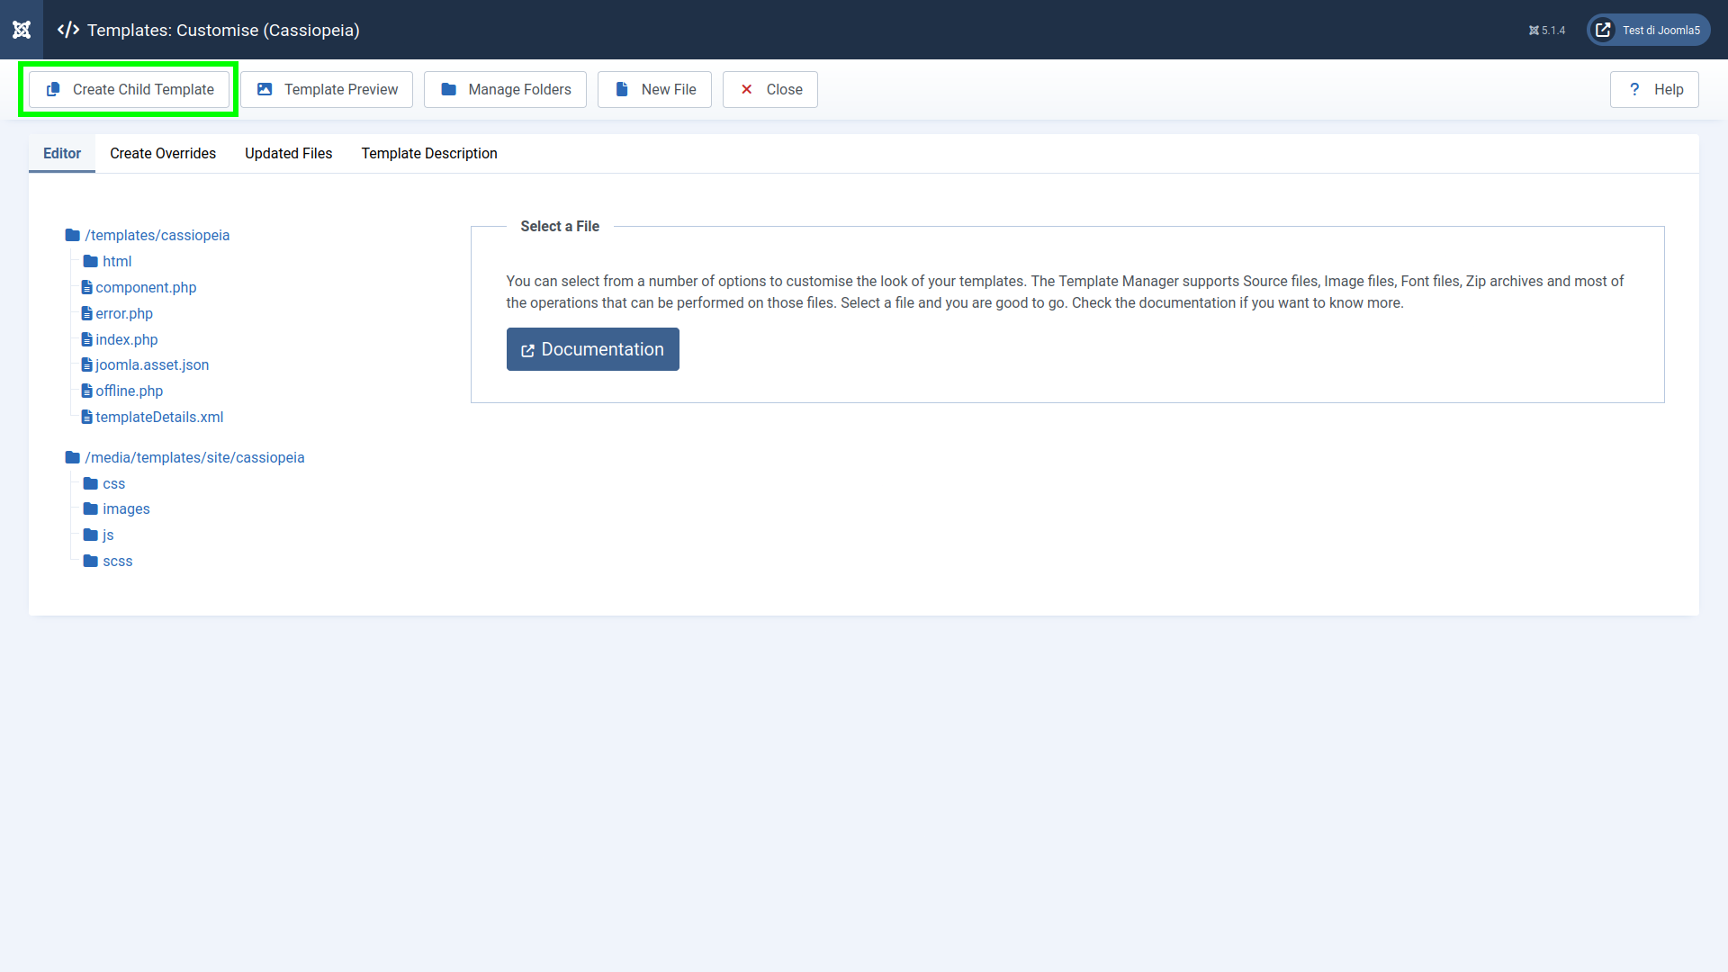Image resolution: width=1728 pixels, height=972 pixels.
Task: Open Manage Folders
Action: pos(505,89)
